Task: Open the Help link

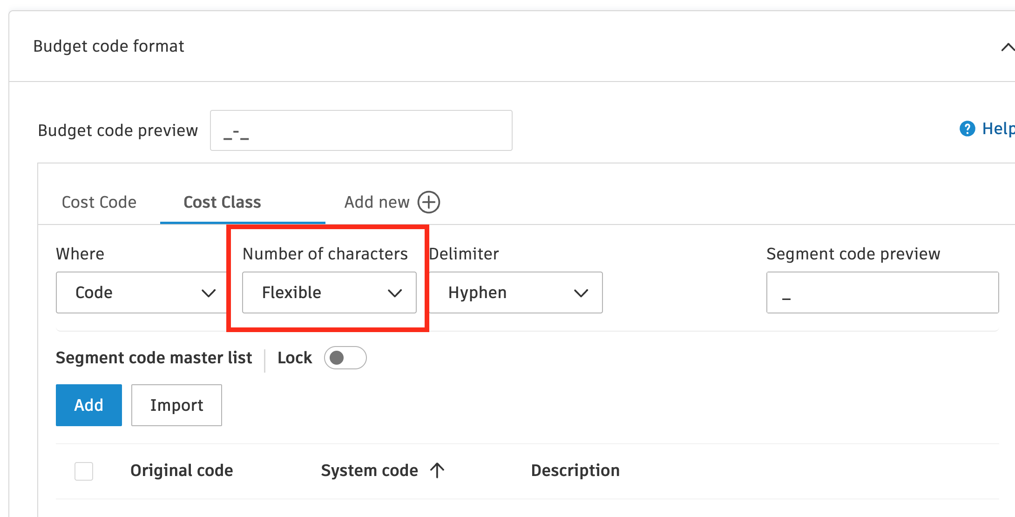Action: (x=997, y=129)
